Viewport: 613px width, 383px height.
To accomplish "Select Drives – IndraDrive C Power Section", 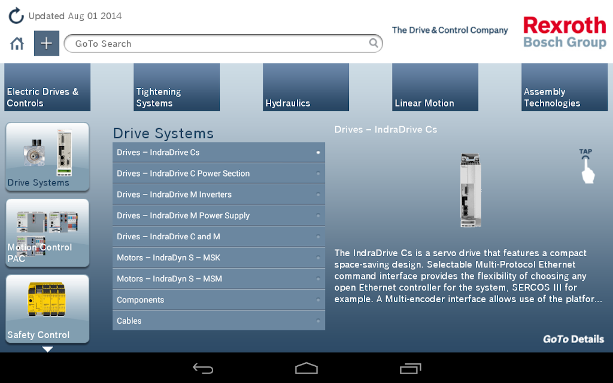I will [219, 174].
